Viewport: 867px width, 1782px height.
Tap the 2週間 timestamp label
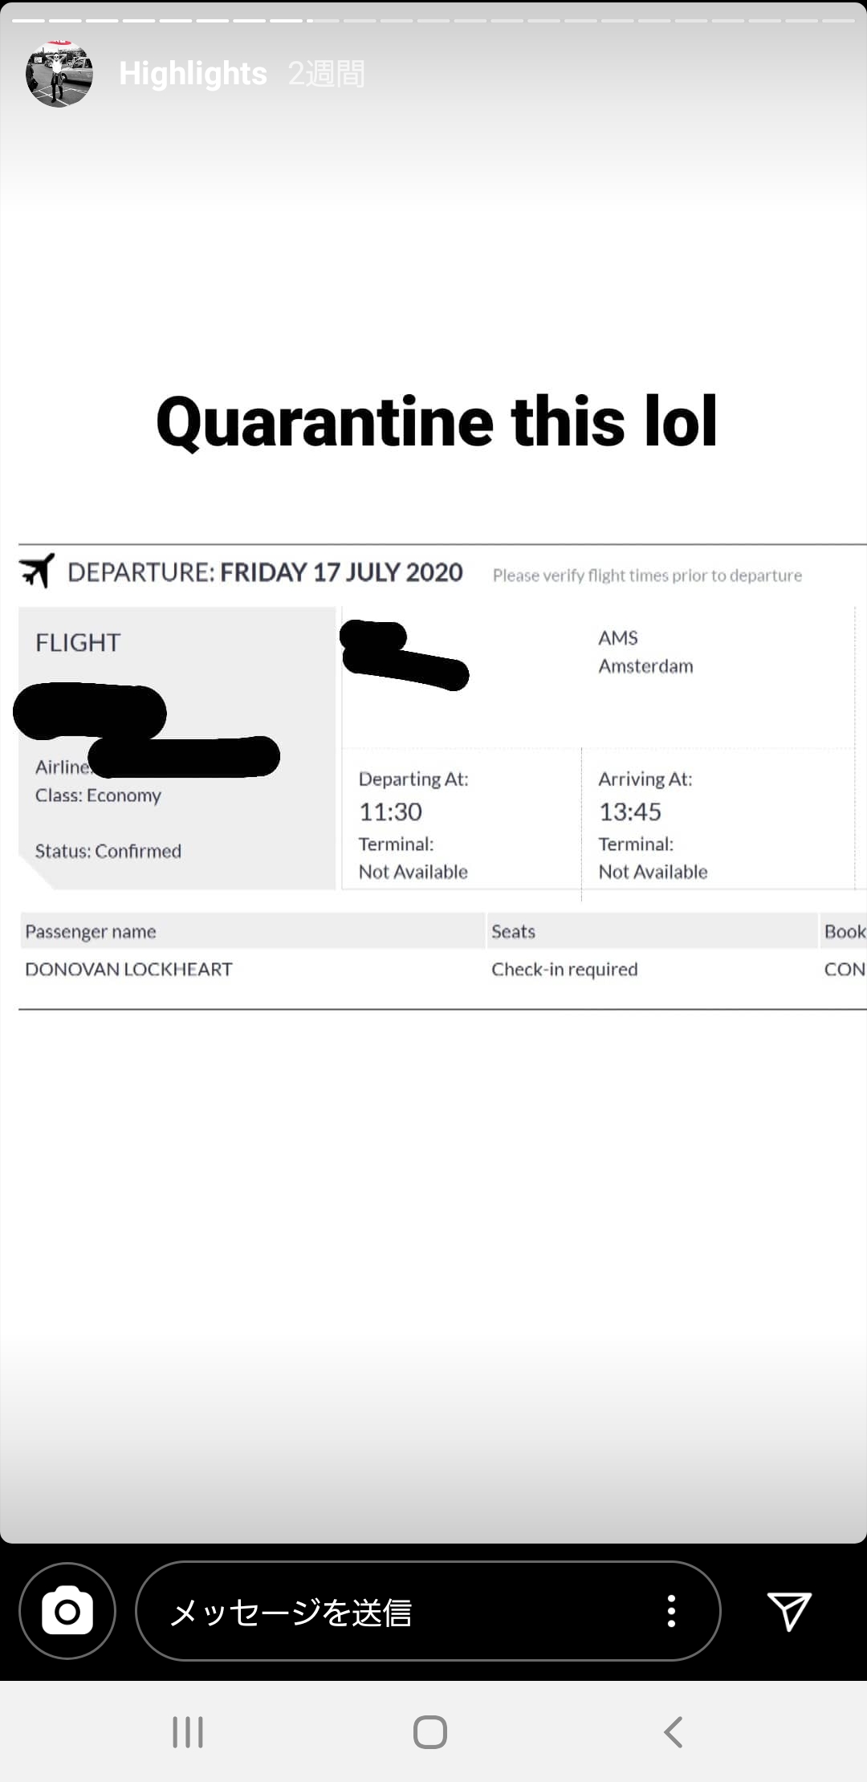[x=326, y=74]
